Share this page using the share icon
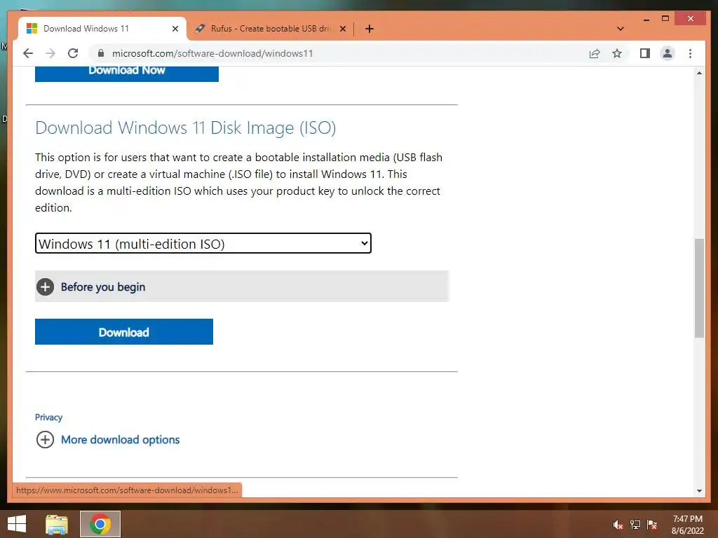718x538 pixels. point(595,53)
